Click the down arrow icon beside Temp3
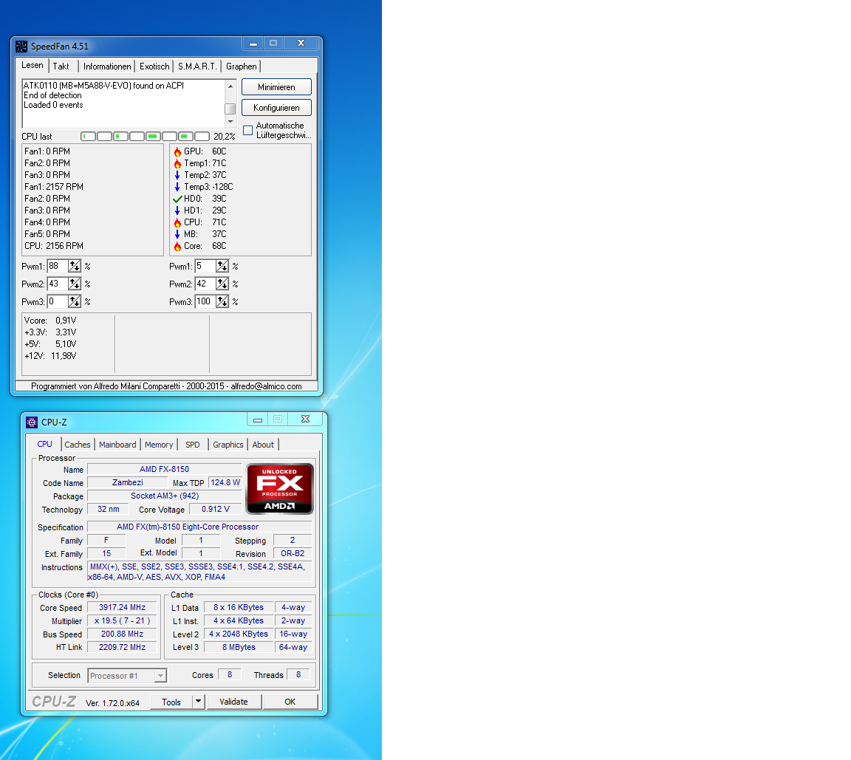Screen dimensions: 851x760 pyautogui.click(x=177, y=187)
